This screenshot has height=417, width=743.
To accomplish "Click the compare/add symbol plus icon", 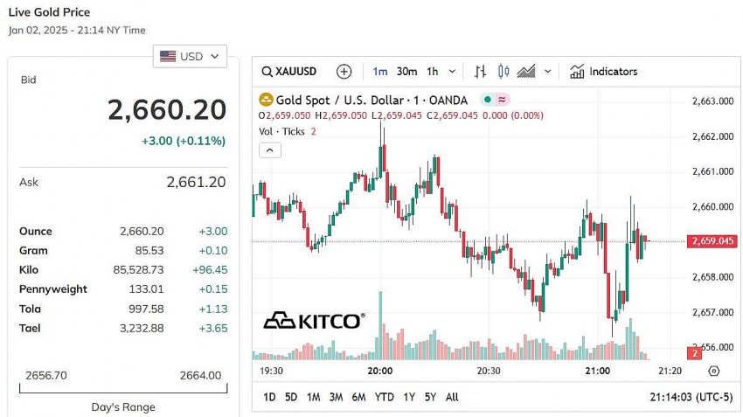I will coord(344,72).
